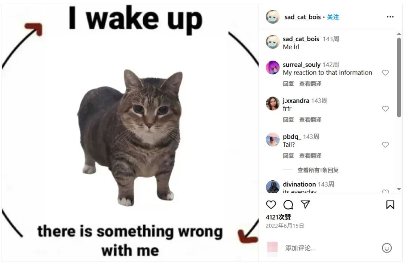Image resolution: width=404 pixels, height=263 pixels.
Task: Click comments scrollbar up arrow
Action: [x=399, y=34]
